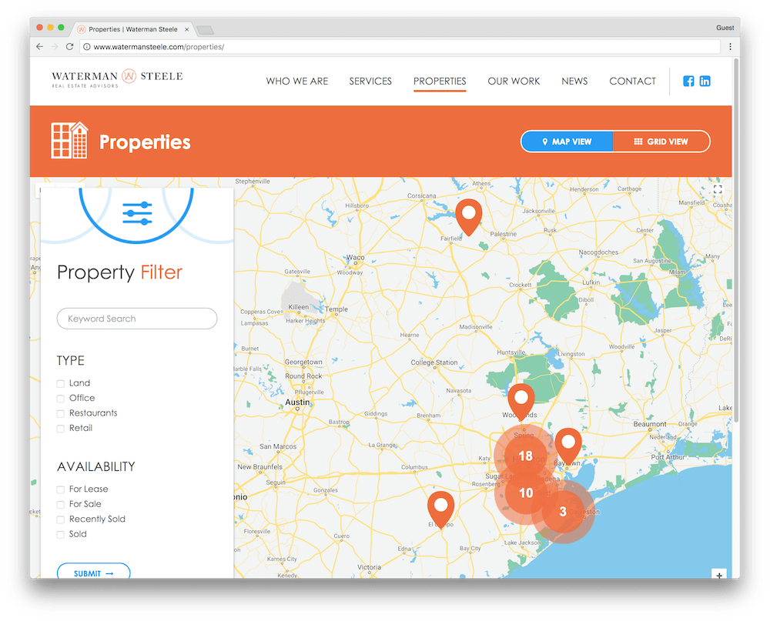The image size is (770, 621).
Task: Click the Properties building icon
Action: coord(69,140)
